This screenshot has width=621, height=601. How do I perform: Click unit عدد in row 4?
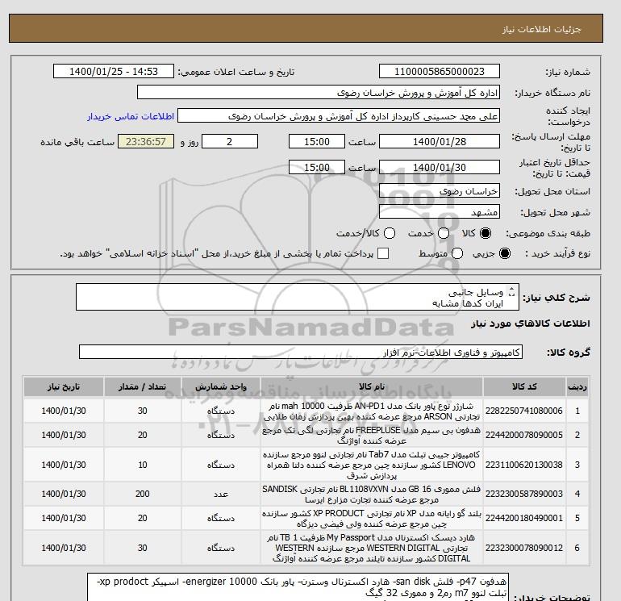click(221, 494)
